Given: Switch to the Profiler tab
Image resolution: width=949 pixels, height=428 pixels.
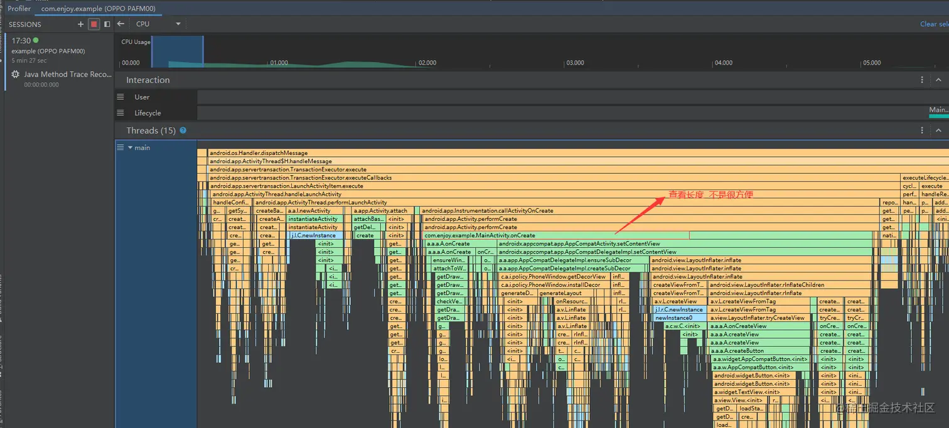Looking at the screenshot, I should tap(19, 9).
